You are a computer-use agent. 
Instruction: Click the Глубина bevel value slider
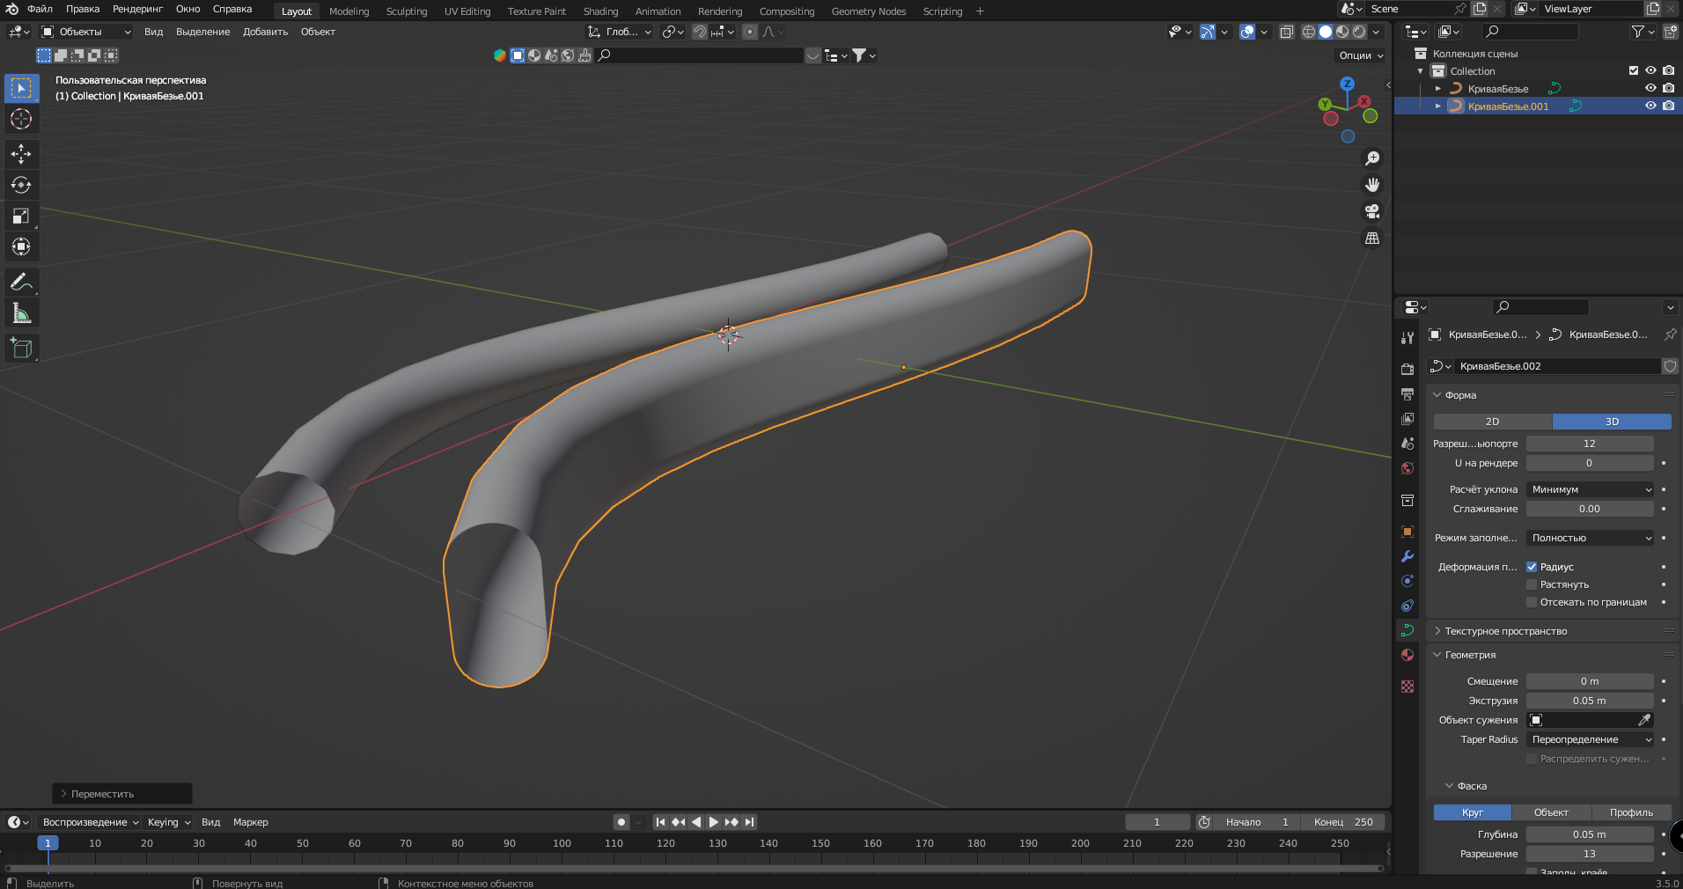[x=1590, y=834]
